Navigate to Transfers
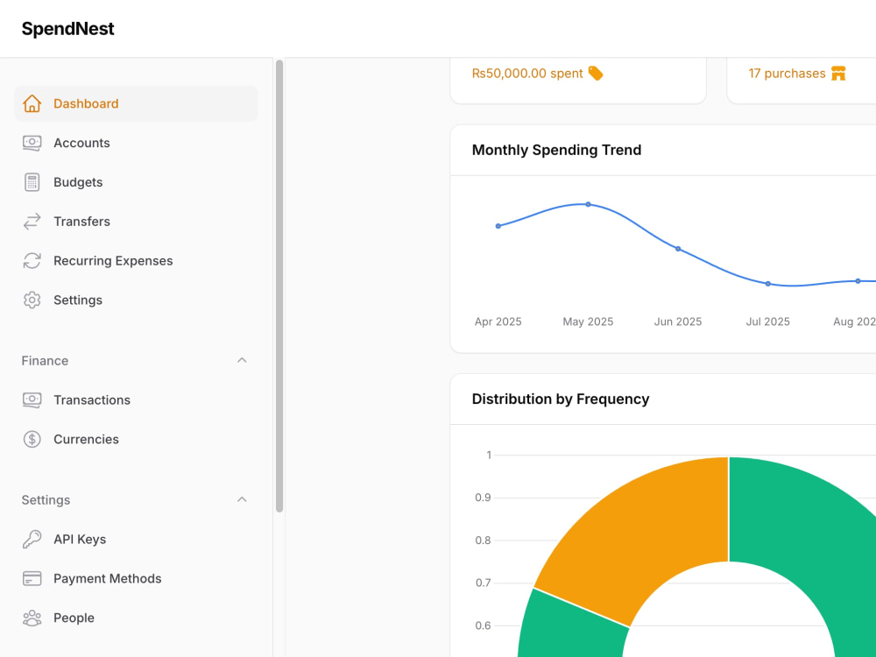Screen dimensions: 876x657 136,222
